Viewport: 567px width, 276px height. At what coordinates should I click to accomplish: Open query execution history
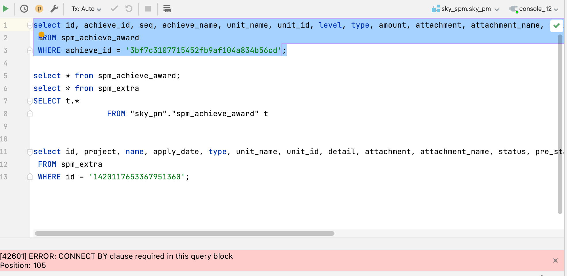24,9
